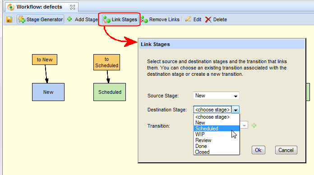Click the Edit pencil icon
The height and width of the screenshot is (175, 314).
tap(188, 19)
